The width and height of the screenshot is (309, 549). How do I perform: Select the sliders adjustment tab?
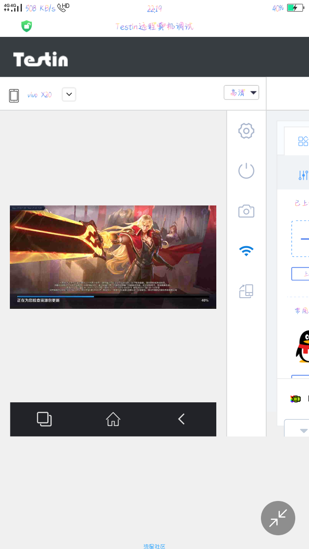[x=303, y=175]
